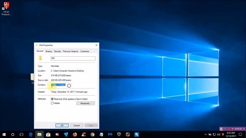246x138 pixels.
Task: Enable the Hidden attribute checkbox
Action: pyautogui.click(x=52, y=103)
